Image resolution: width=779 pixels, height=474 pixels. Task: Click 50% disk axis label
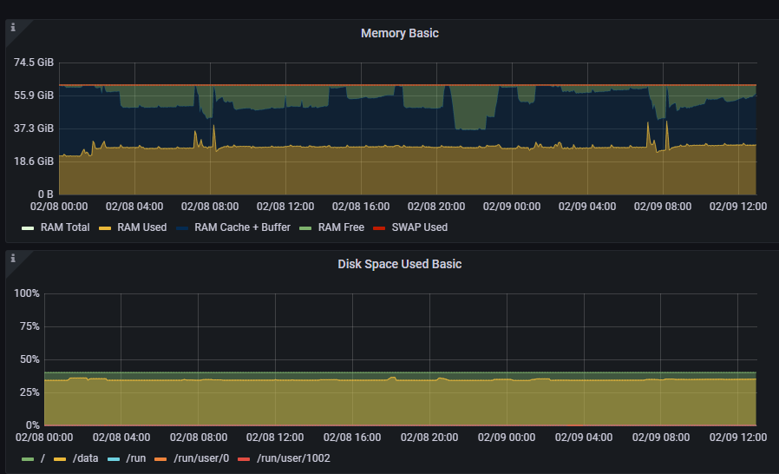(29, 359)
